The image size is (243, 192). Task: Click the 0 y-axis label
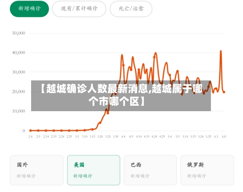pyautogui.click(x=24, y=131)
